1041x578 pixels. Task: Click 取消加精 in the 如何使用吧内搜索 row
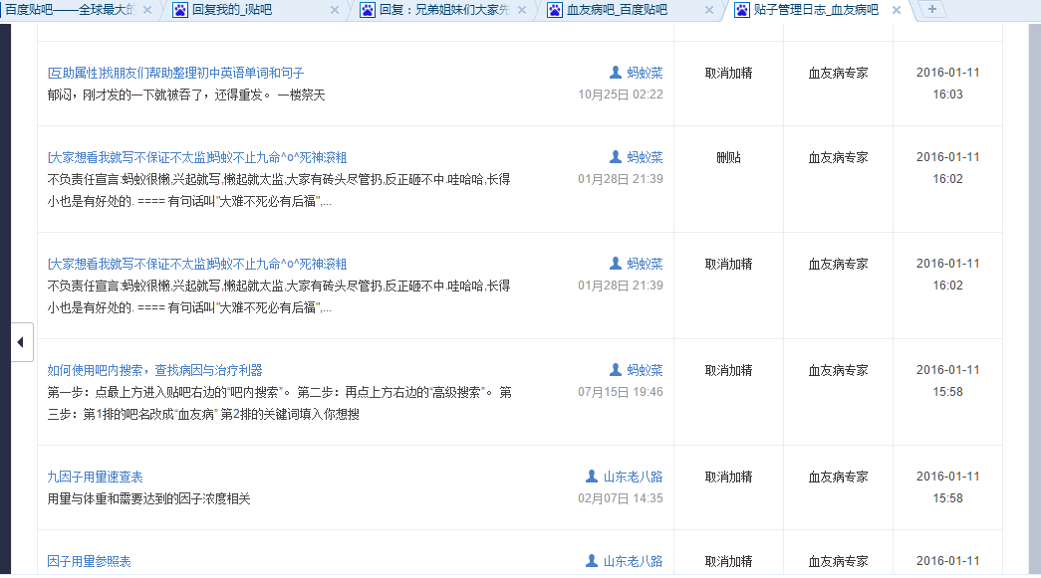coord(728,370)
